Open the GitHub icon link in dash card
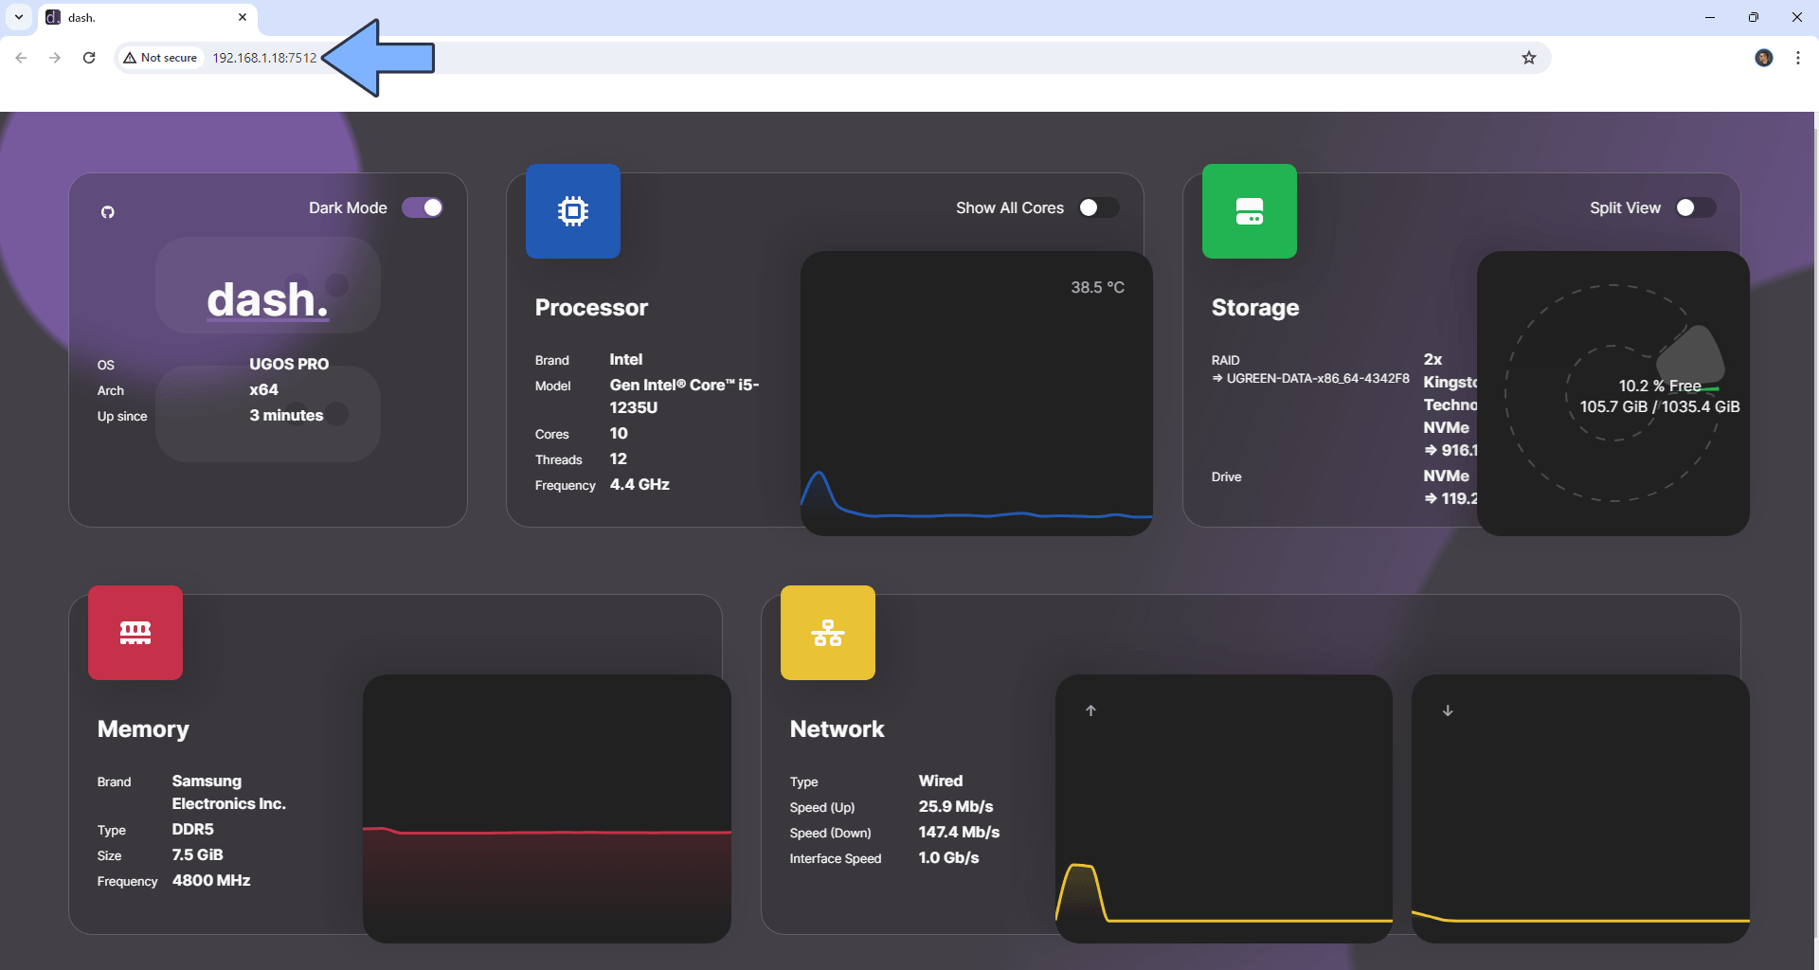The image size is (1819, 970). tap(108, 212)
